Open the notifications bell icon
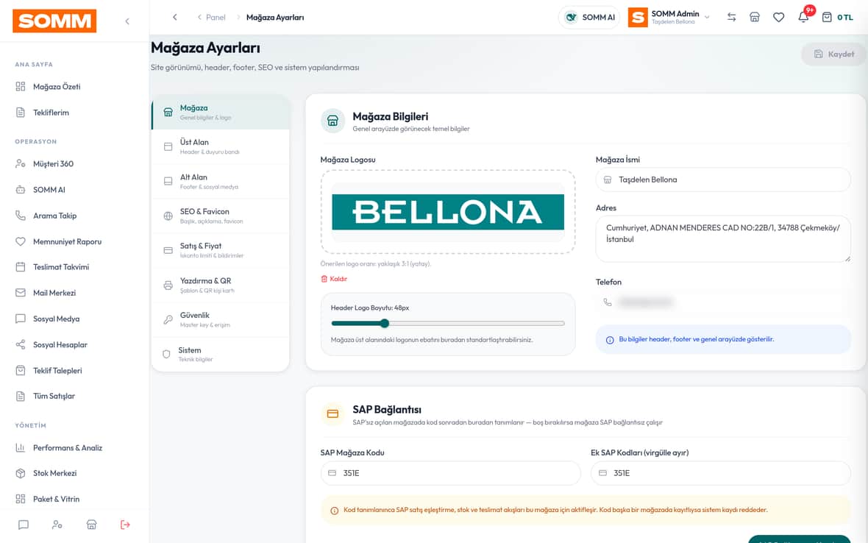The image size is (868, 543). pyautogui.click(x=803, y=17)
